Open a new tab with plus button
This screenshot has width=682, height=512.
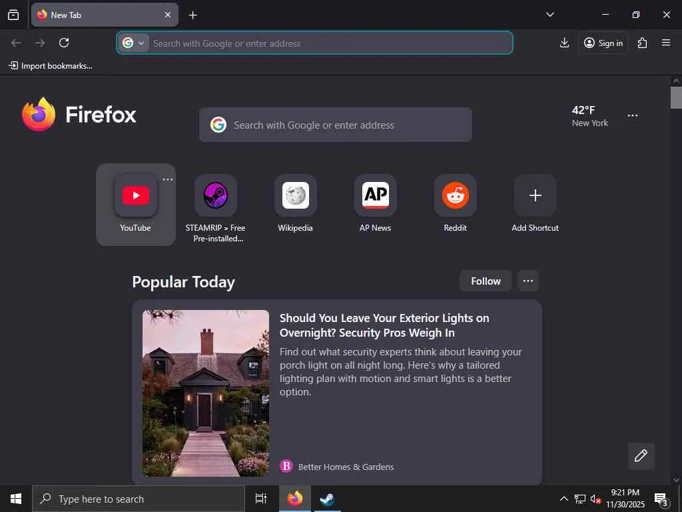pyautogui.click(x=192, y=15)
